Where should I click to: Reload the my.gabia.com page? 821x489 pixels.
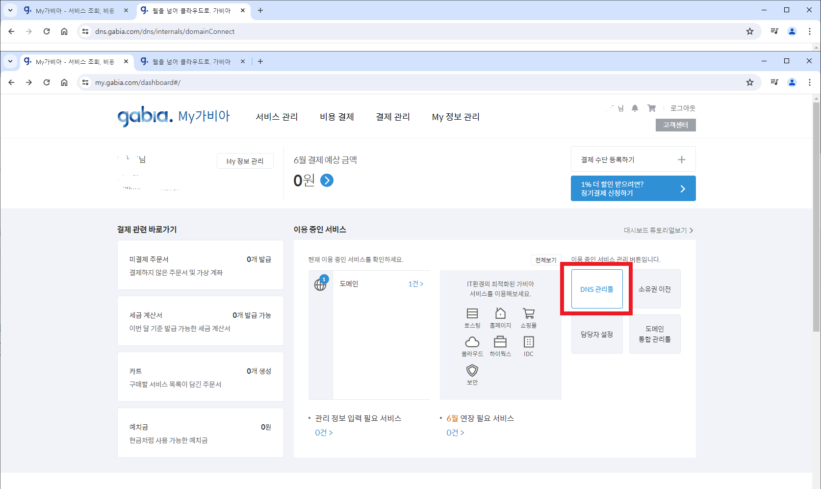coord(47,82)
